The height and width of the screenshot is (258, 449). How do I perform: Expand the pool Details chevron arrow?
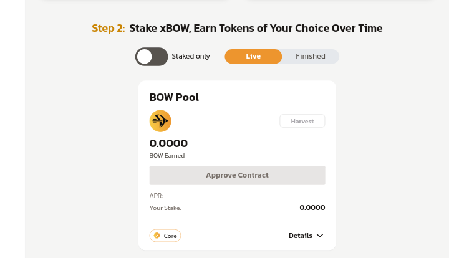pyautogui.click(x=321, y=236)
